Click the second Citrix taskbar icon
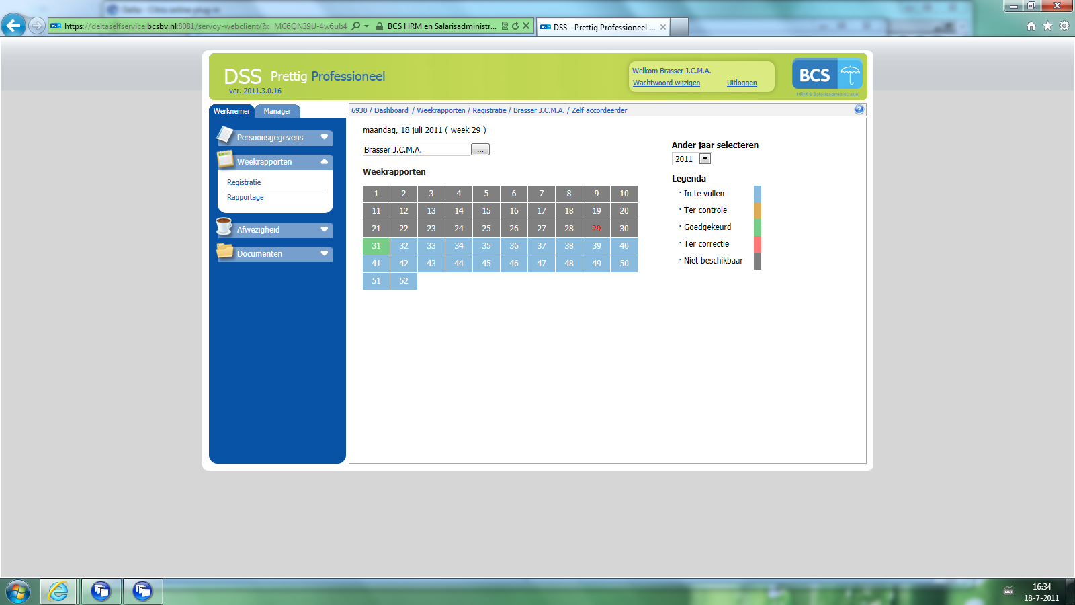Screen dimensions: 1075x605 (142, 592)
